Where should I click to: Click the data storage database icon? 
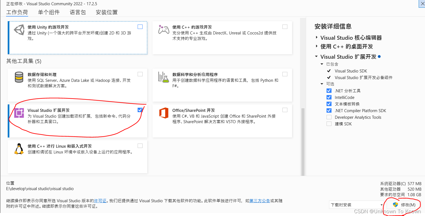click(19, 77)
